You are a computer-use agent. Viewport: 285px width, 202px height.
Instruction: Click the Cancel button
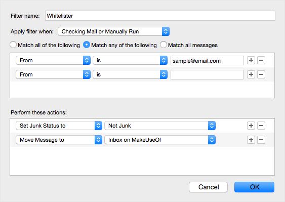pos(208,187)
